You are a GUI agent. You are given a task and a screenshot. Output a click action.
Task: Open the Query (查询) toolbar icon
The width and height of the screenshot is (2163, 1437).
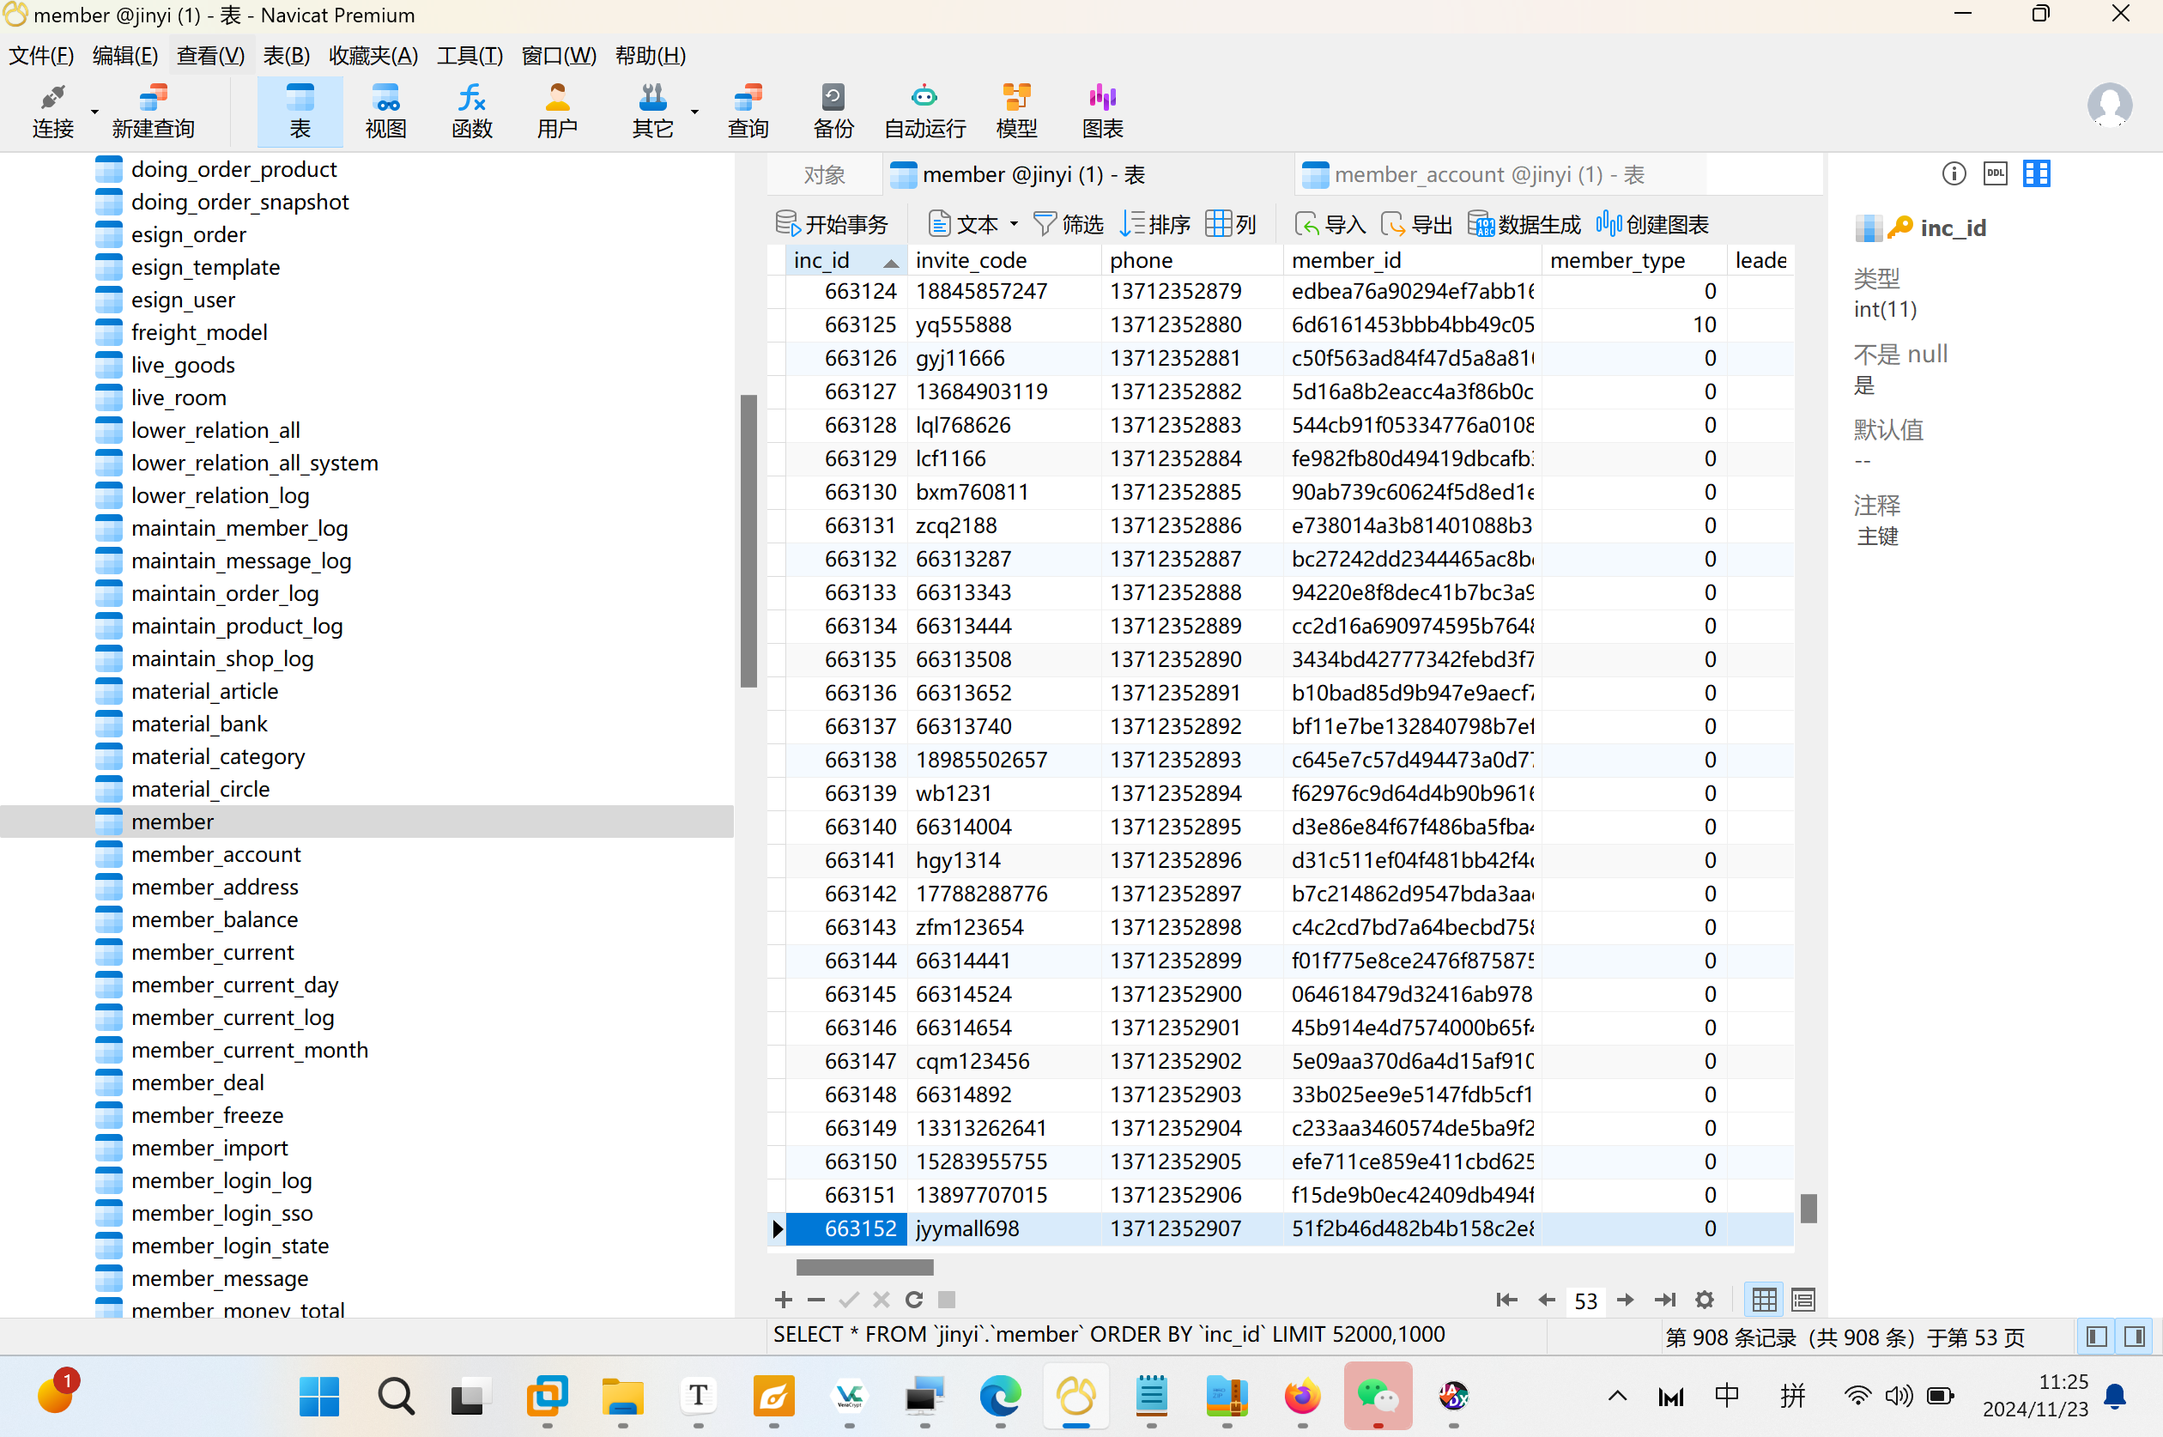[748, 112]
